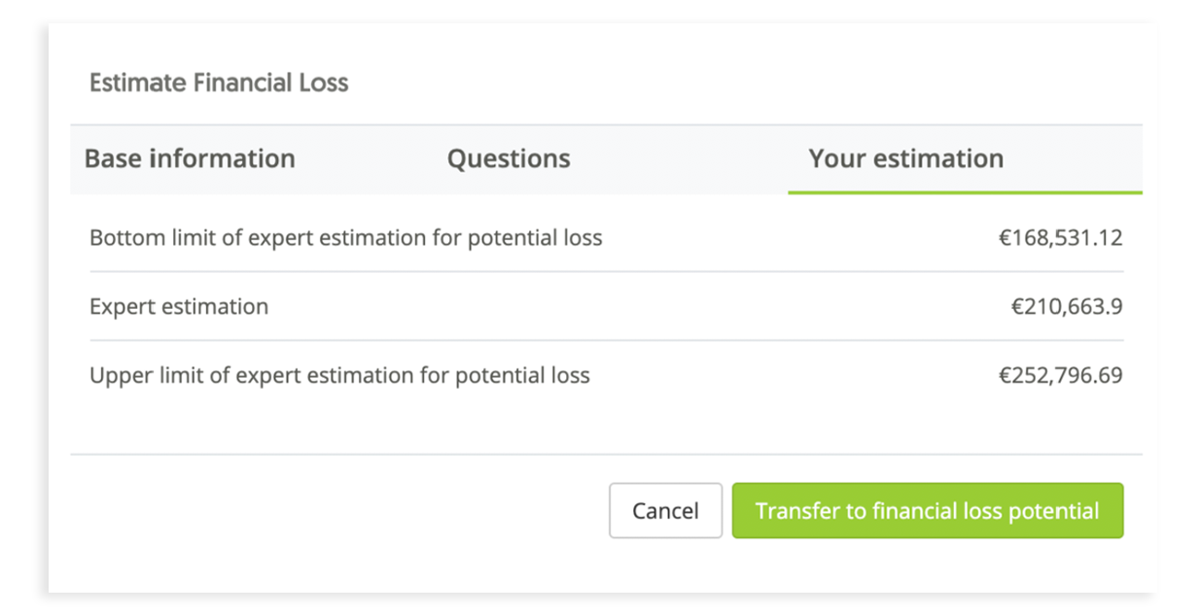Click empty footer area left of Cancel
The width and height of the screenshot is (1202, 616).
pyautogui.click(x=340, y=511)
